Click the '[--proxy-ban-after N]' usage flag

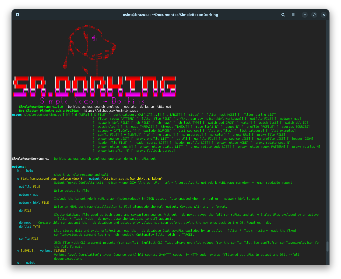pyautogui.click(x=111, y=151)
